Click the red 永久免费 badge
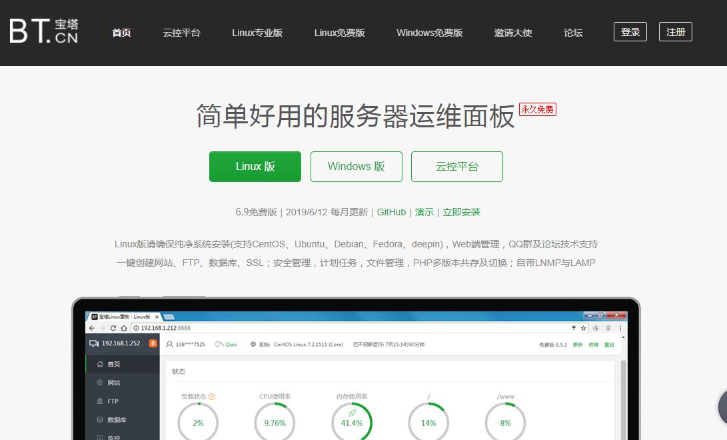727x440 pixels. [537, 109]
